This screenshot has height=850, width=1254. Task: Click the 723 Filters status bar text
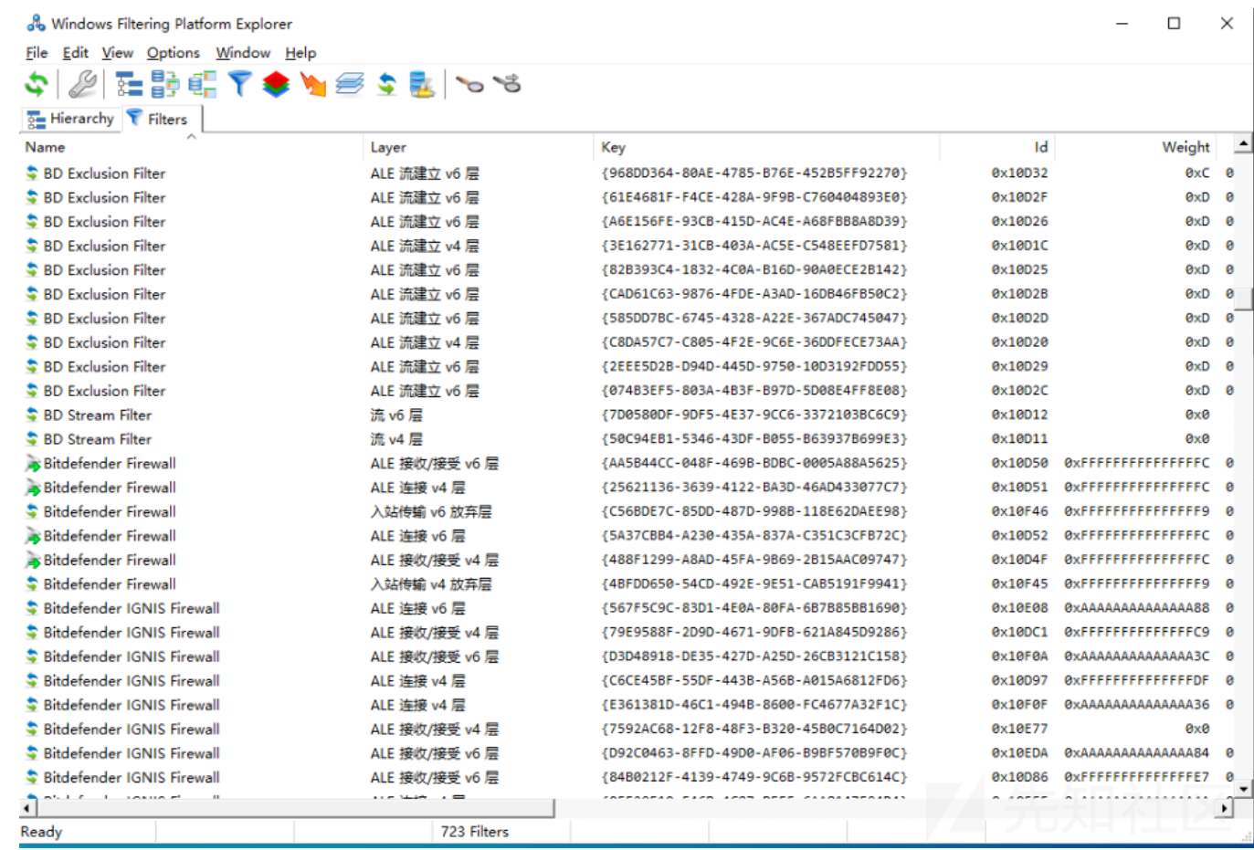pyautogui.click(x=474, y=832)
